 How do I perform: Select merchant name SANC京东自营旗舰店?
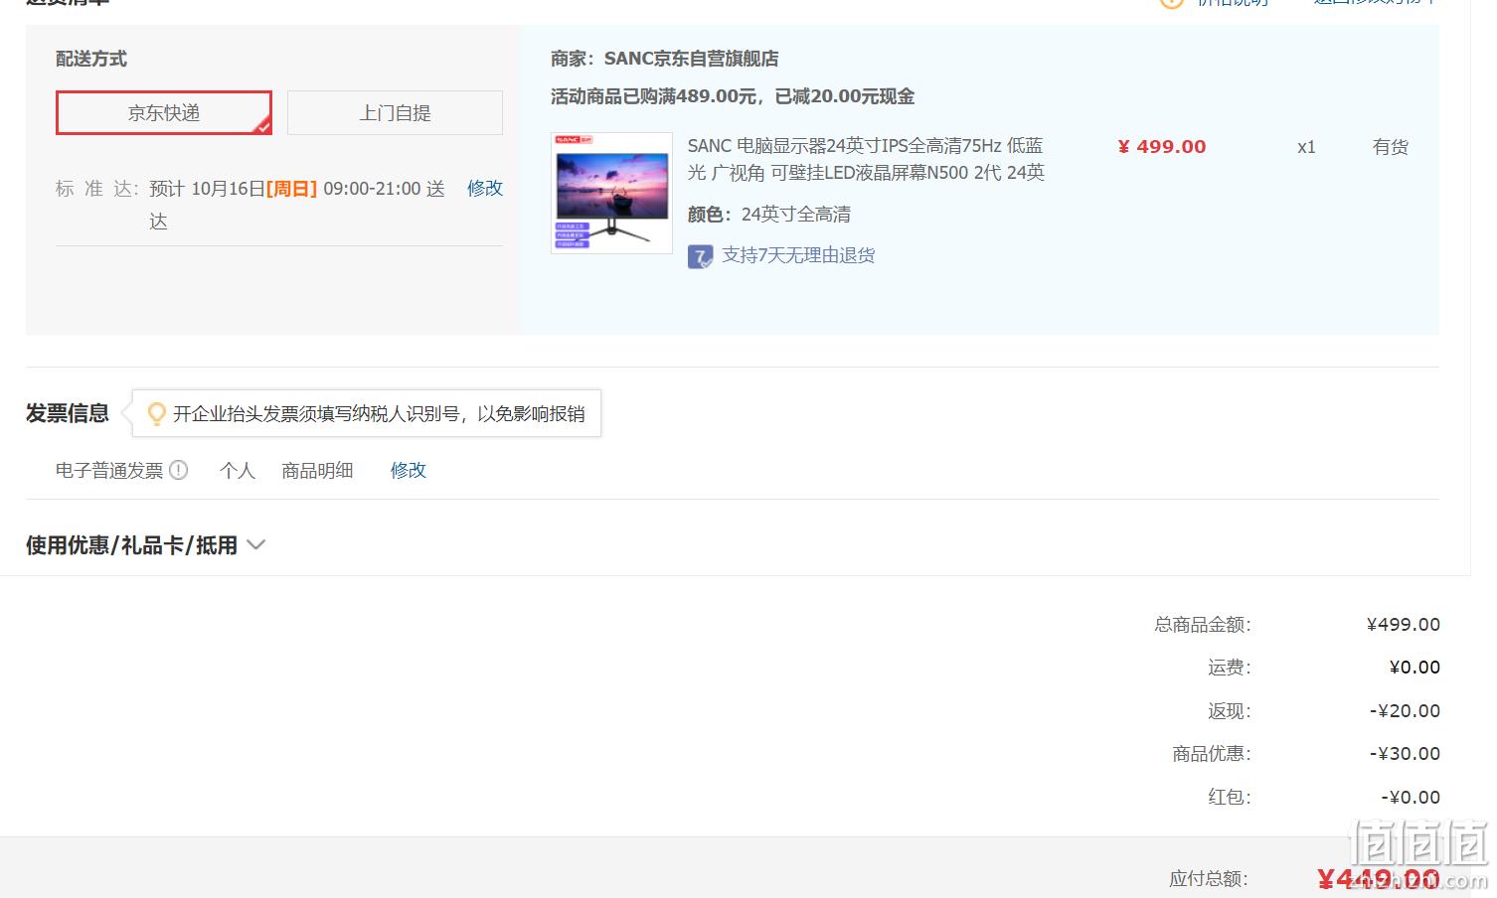[x=691, y=59]
